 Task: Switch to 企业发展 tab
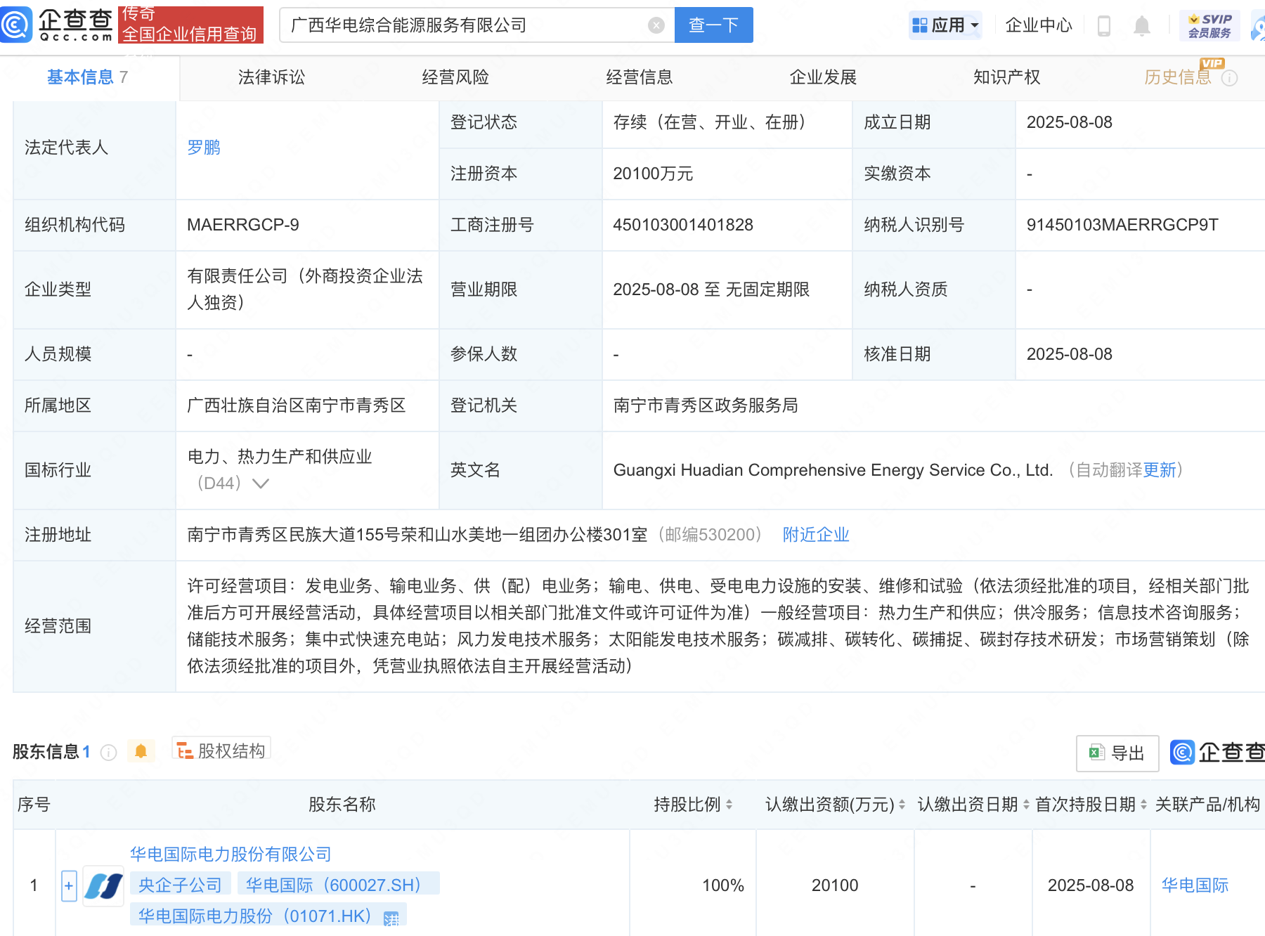(823, 77)
